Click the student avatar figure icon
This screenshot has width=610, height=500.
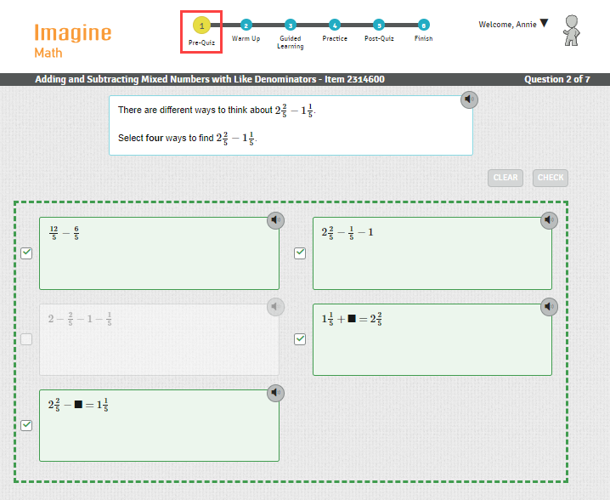[572, 31]
